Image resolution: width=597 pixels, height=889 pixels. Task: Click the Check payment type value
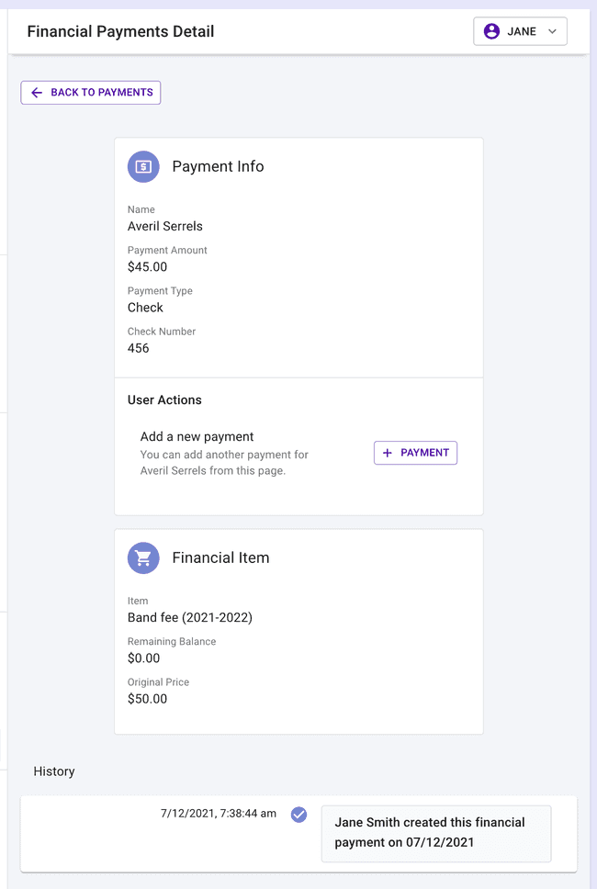145,308
